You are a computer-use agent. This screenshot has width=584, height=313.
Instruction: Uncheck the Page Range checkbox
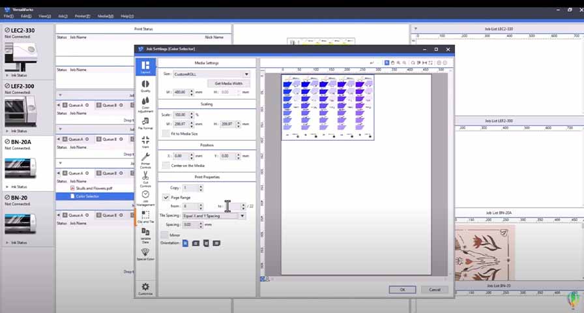pos(166,197)
